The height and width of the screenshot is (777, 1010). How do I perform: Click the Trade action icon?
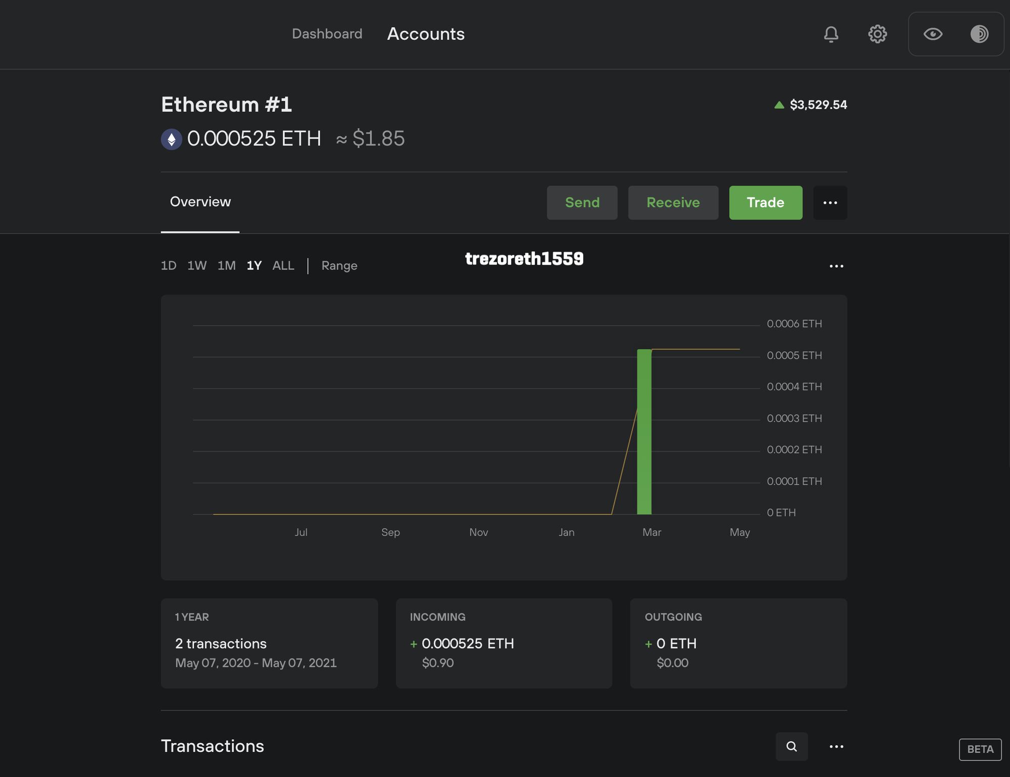pyautogui.click(x=765, y=202)
